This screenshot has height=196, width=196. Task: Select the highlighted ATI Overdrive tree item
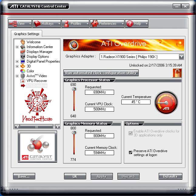pos(37,86)
